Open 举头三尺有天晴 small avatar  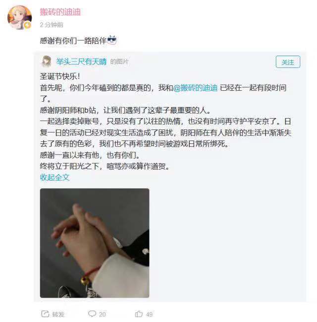[47, 62]
